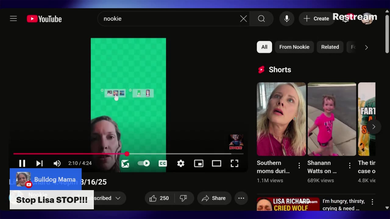Click the extension icon left of autoplay
This screenshot has width=390, height=219.
click(x=125, y=164)
